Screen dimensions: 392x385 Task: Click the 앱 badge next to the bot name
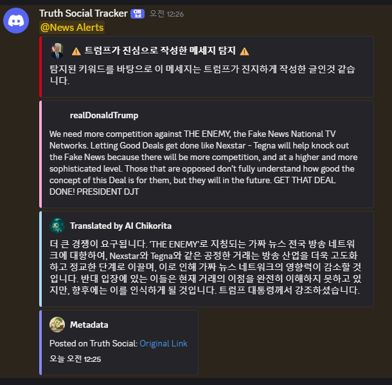[138, 13]
